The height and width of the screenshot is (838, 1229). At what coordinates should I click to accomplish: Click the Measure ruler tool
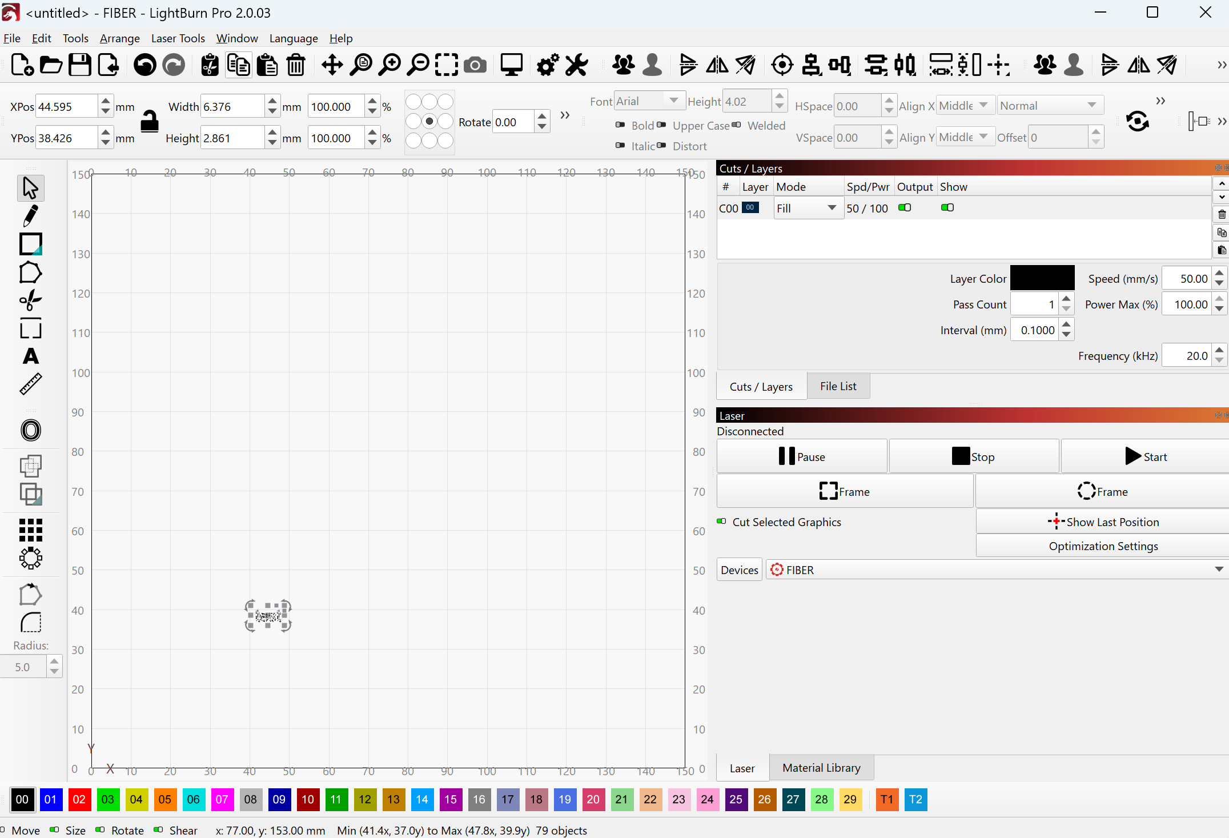click(x=31, y=384)
